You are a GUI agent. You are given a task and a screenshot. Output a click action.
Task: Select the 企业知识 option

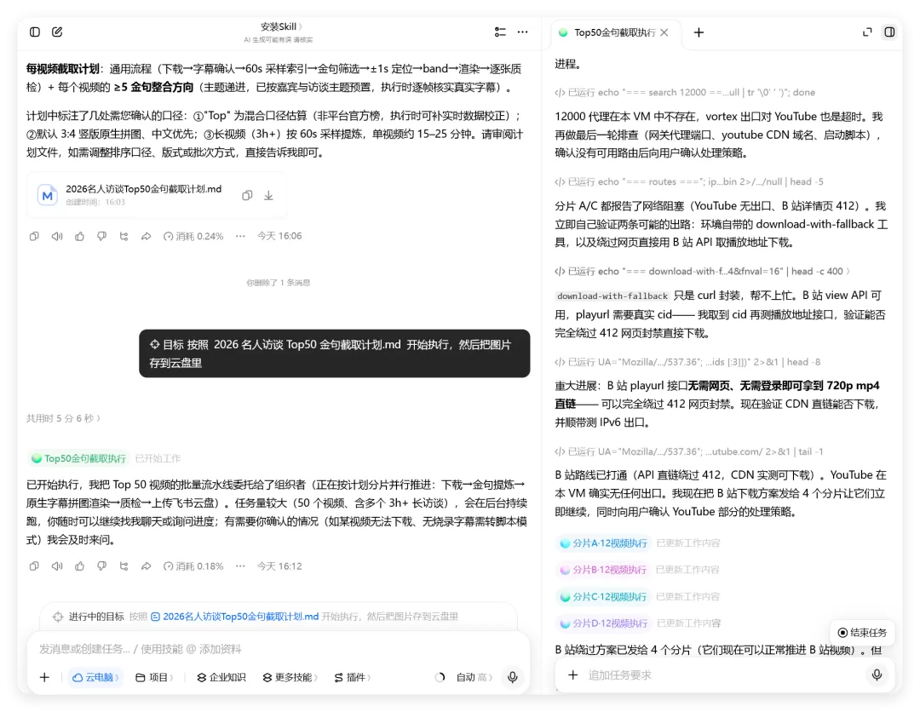click(221, 678)
